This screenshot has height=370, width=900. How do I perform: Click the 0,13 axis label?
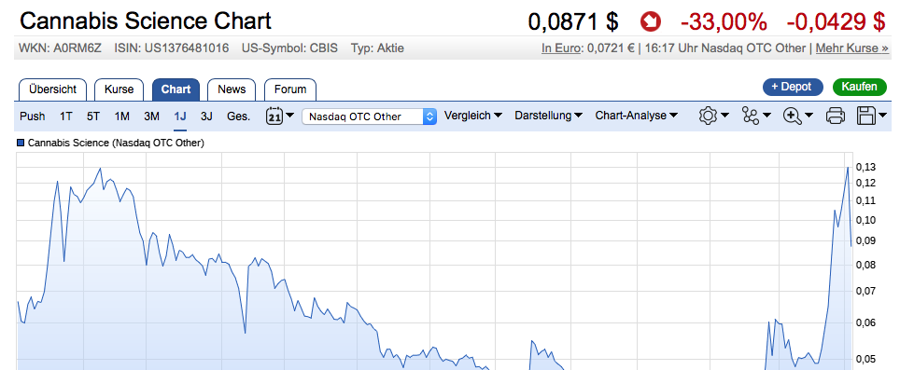(x=865, y=167)
